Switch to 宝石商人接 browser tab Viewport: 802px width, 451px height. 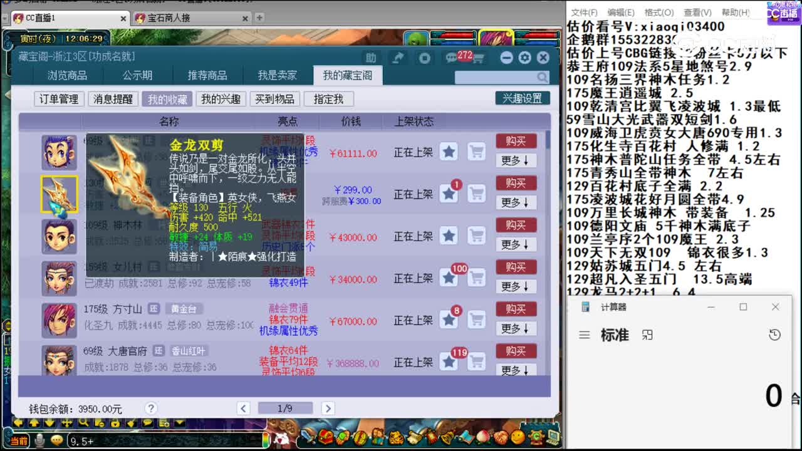click(191, 18)
